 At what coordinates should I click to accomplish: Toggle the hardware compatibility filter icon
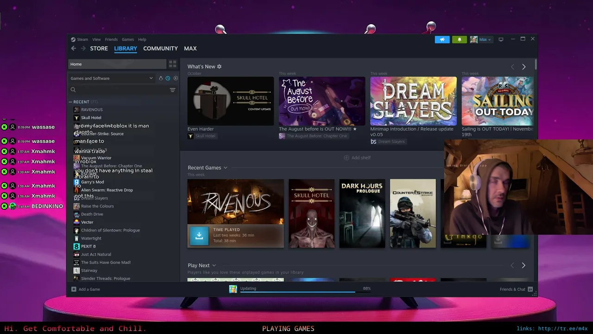pyautogui.click(x=161, y=78)
